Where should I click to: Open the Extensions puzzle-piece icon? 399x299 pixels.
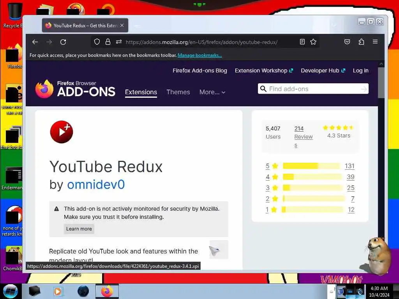click(x=361, y=42)
